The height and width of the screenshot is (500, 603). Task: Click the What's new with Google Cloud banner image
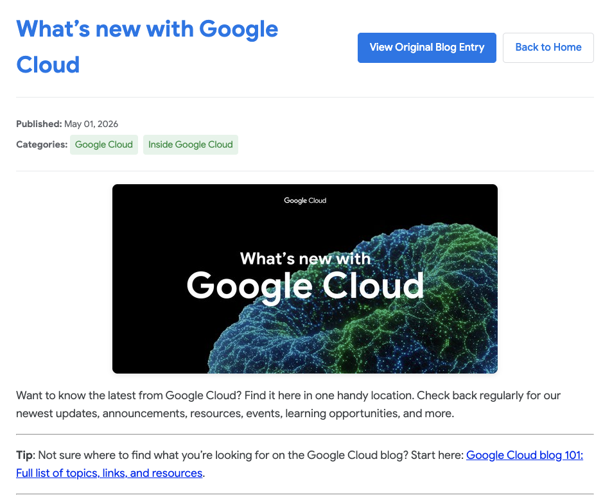[305, 279]
